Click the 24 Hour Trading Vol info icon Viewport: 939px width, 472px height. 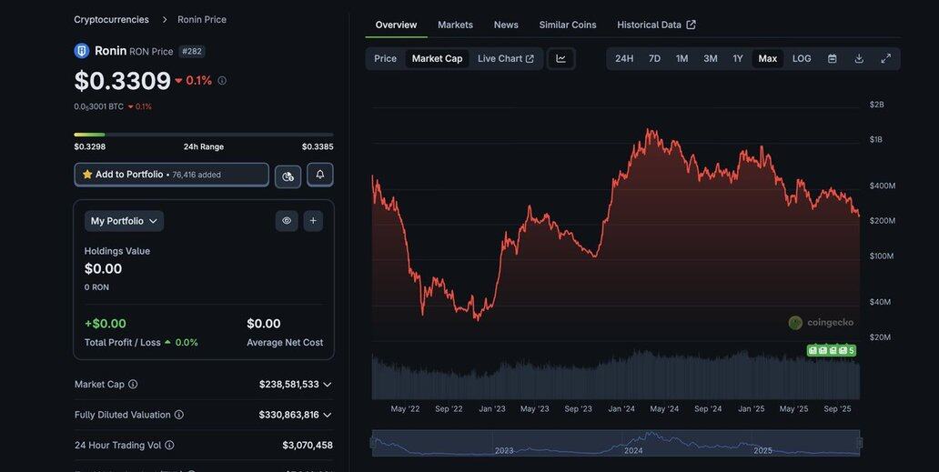coord(169,446)
